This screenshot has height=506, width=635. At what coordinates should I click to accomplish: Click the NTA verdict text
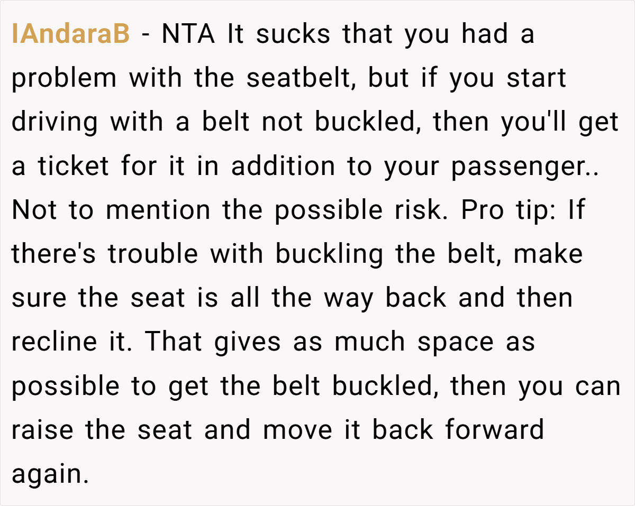coord(188,35)
